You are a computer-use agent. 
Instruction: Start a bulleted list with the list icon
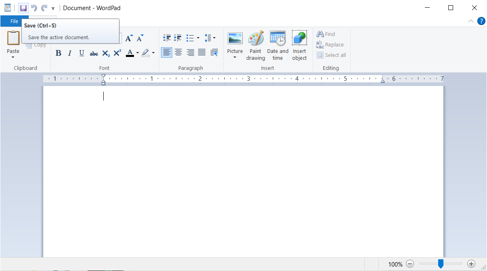190,38
